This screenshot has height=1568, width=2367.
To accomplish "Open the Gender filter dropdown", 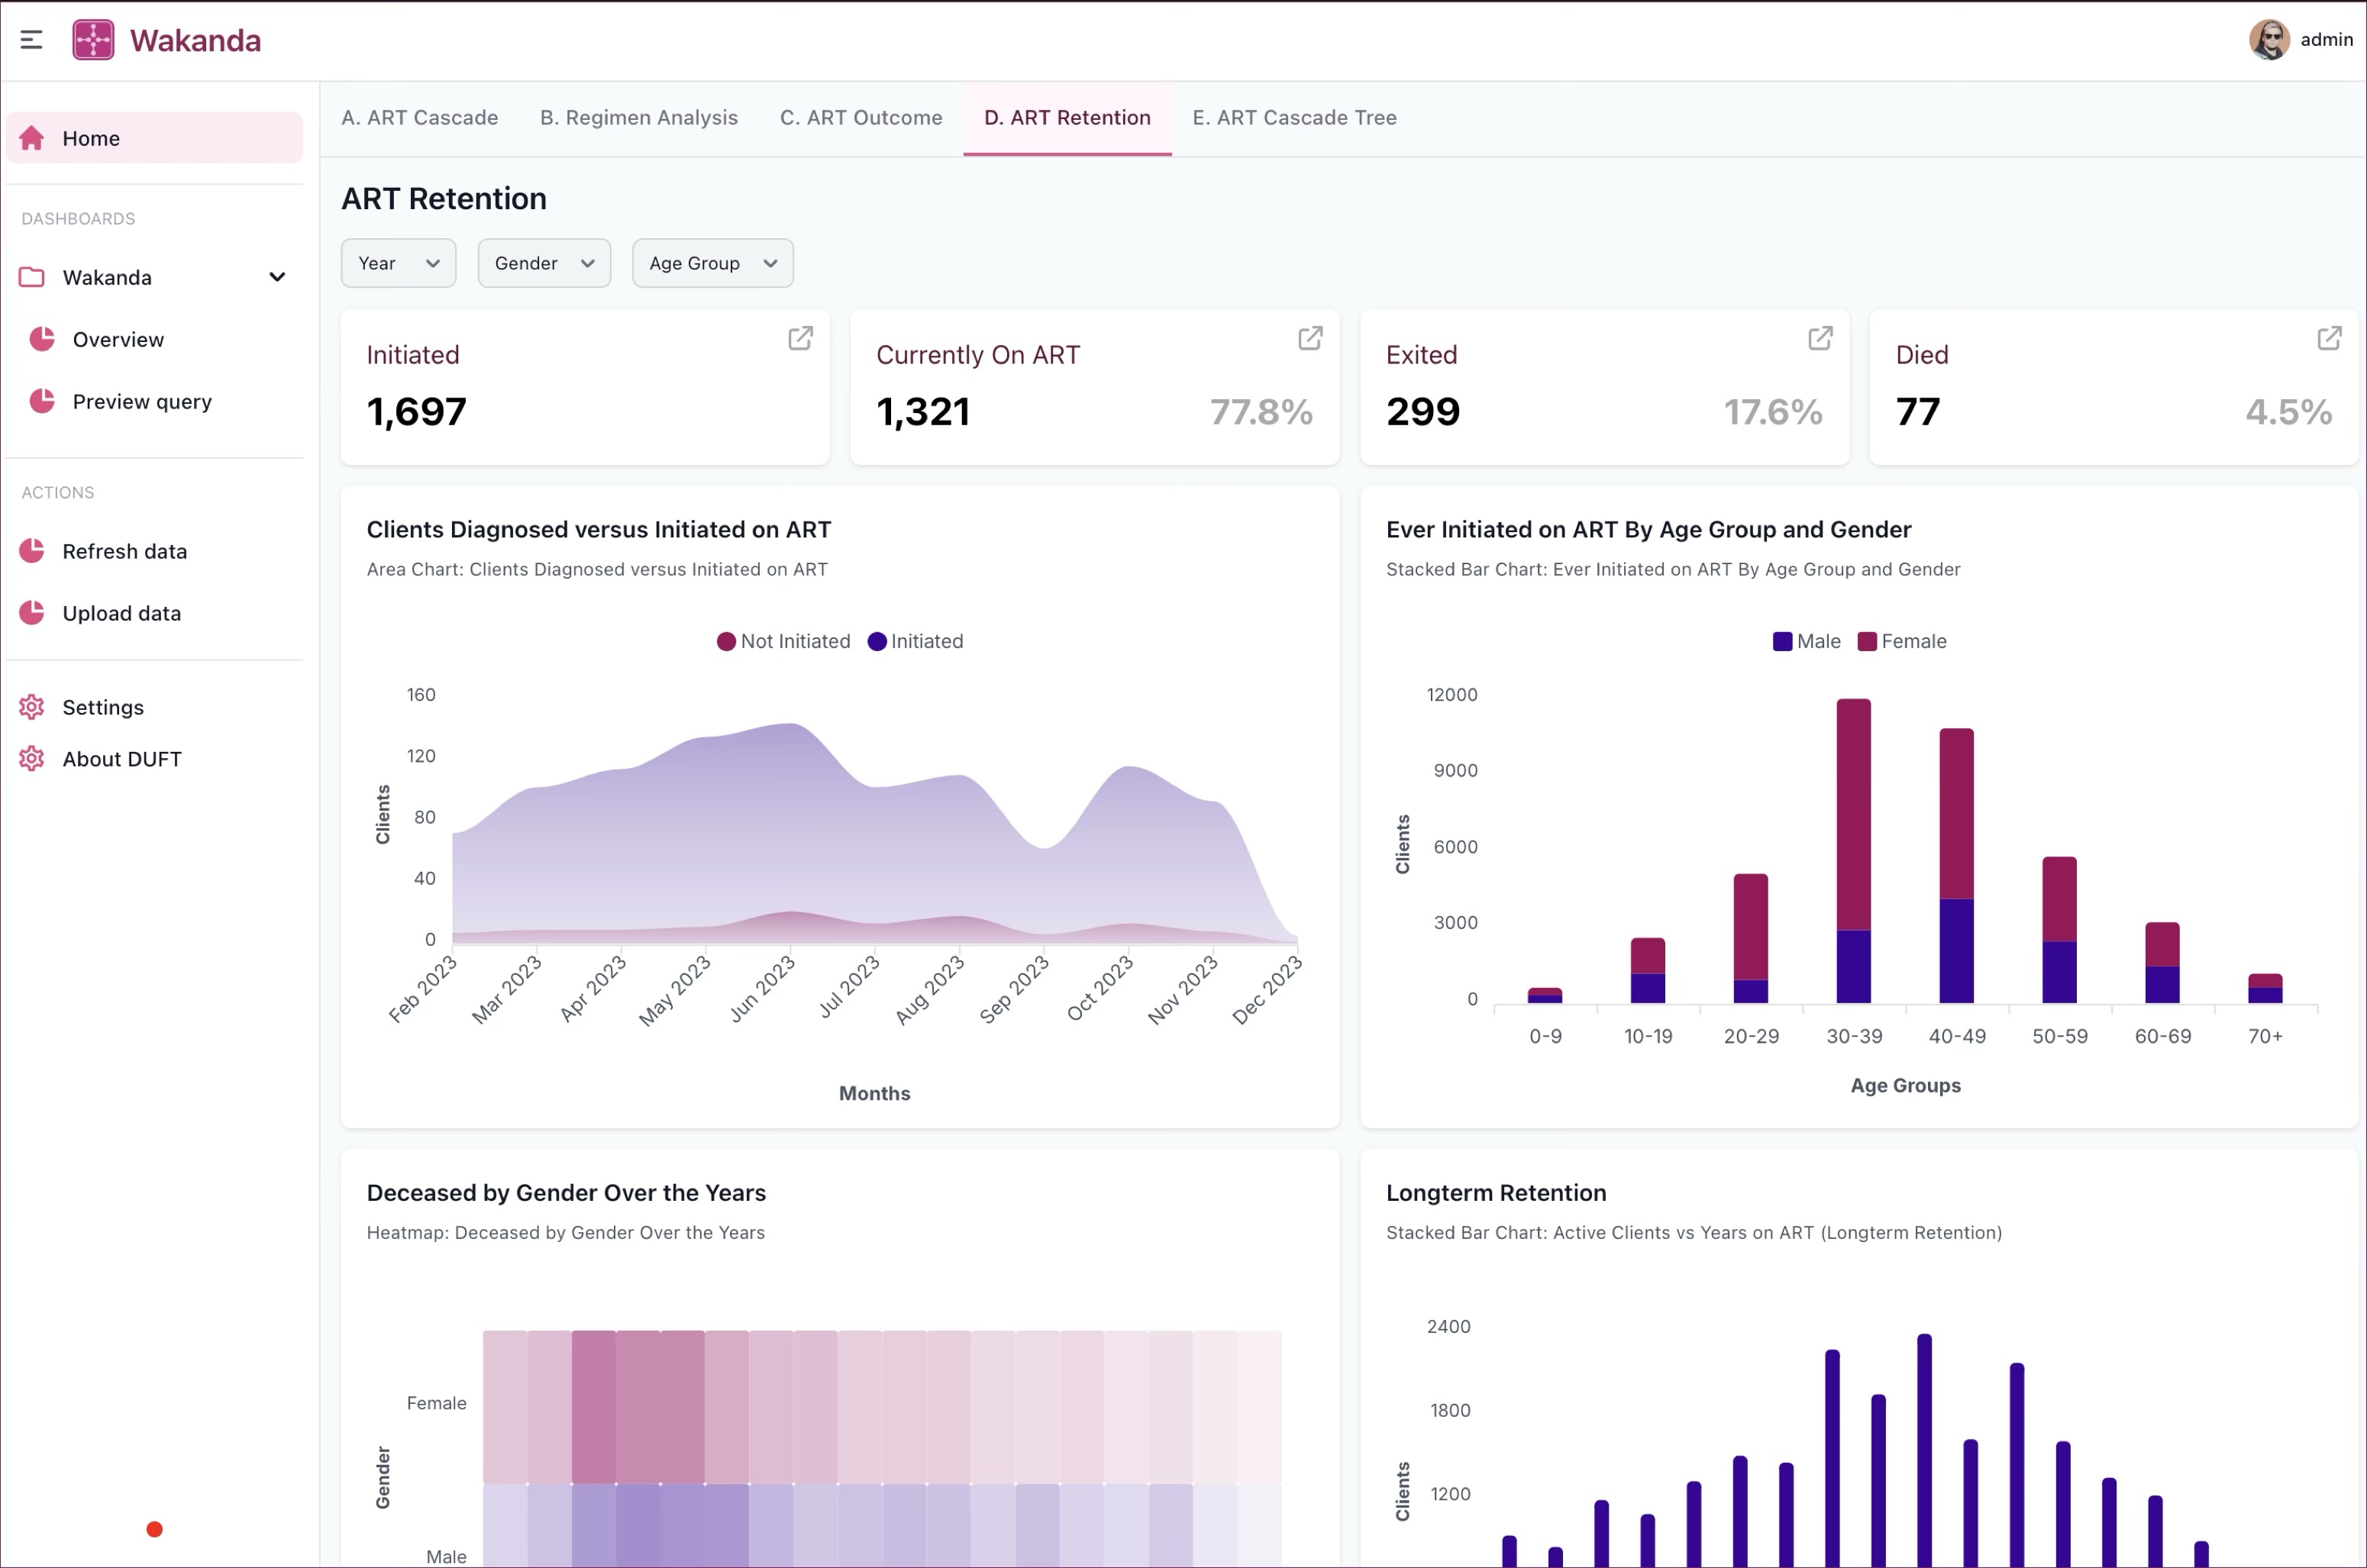I will pos(544,263).
